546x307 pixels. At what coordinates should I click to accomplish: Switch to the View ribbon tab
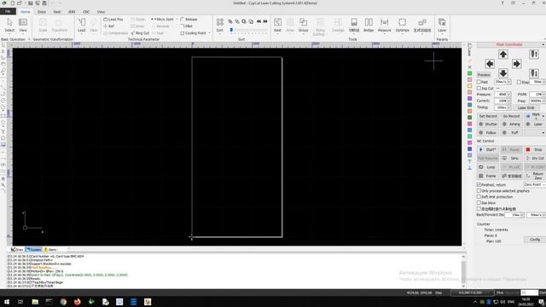coord(101,12)
